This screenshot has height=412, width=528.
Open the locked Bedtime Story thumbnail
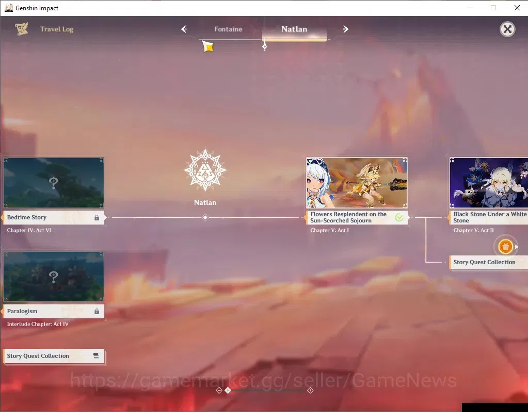(54, 183)
